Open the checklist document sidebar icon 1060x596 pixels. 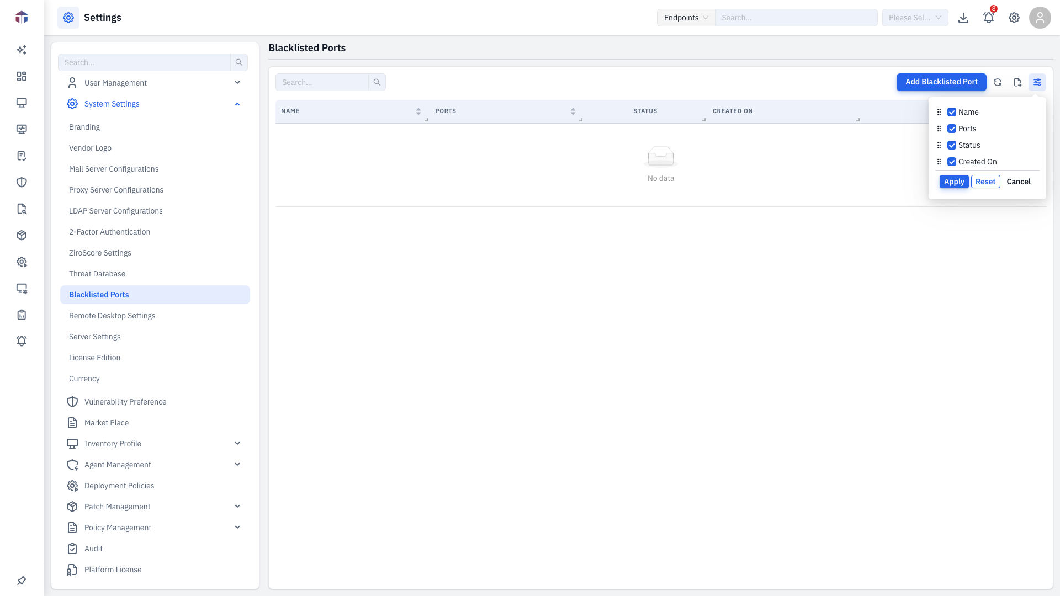[x=22, y=156]
